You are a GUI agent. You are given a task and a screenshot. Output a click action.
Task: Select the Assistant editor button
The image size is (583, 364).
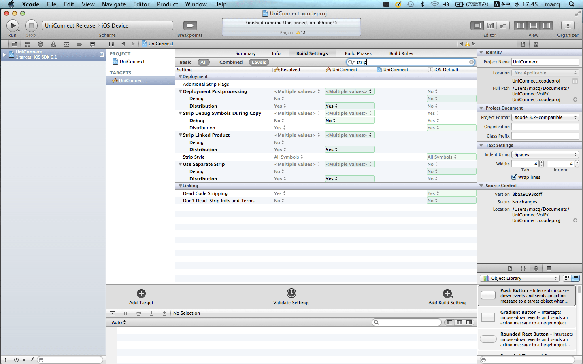tap(490, 25)
